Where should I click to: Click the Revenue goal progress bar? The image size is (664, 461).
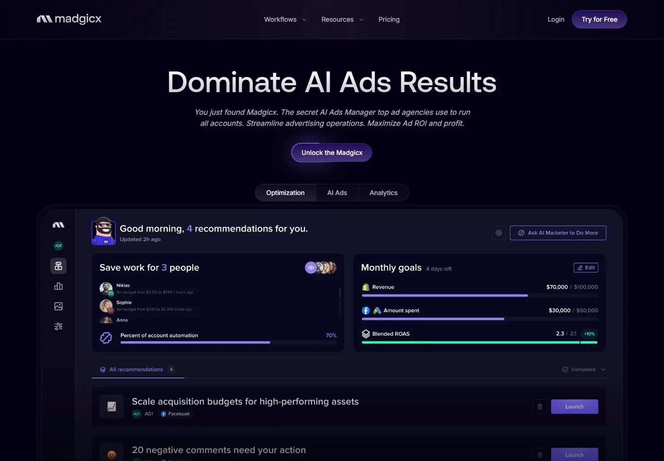480,296
